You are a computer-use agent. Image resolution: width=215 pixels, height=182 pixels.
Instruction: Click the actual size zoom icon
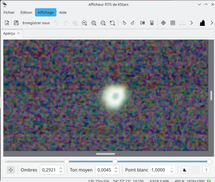[103, 23]
